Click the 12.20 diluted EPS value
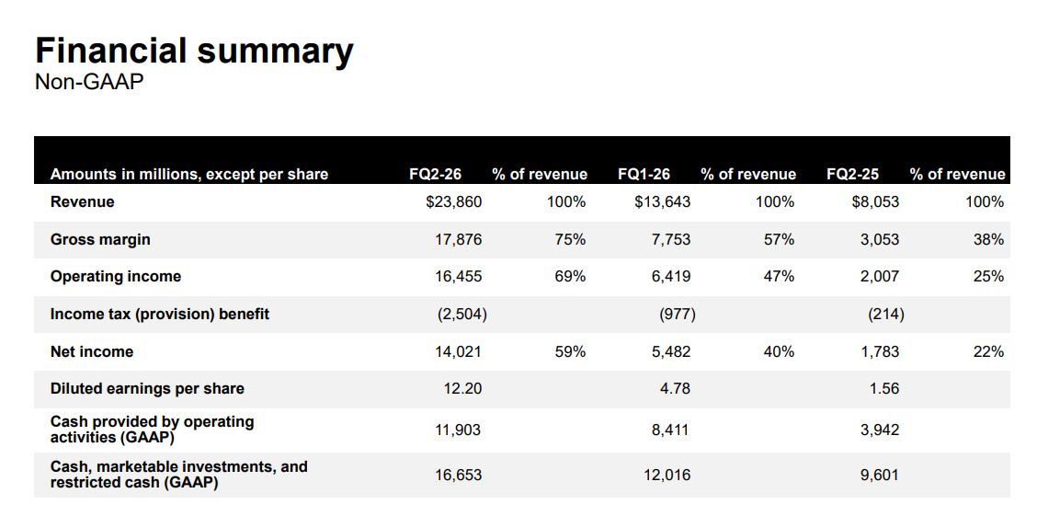Screen dimensions: 1037x516 pos(462,388)
